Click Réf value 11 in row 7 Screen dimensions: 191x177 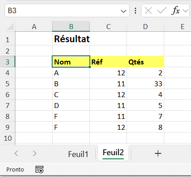(x=108, y=105)
